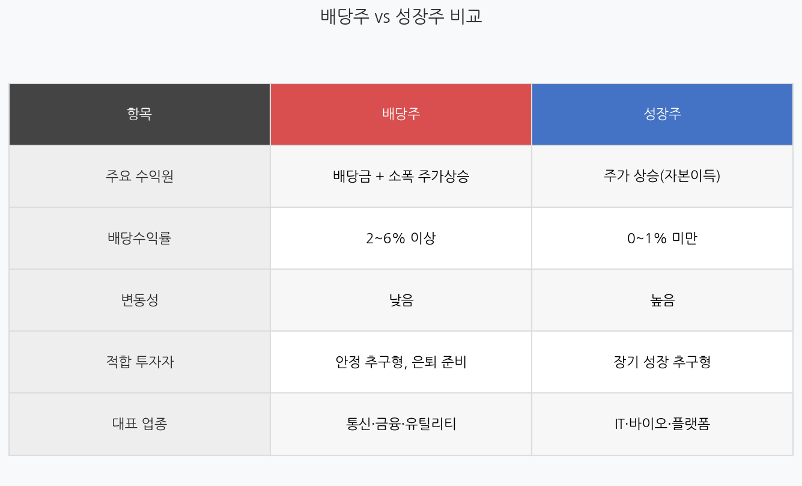Click the 2~6% 이상 cell
The image size is (802, 486).
point(401,238)
